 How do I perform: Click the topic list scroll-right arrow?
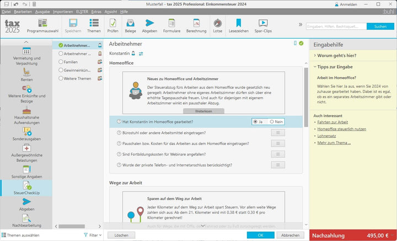click(x=99, y=226)
